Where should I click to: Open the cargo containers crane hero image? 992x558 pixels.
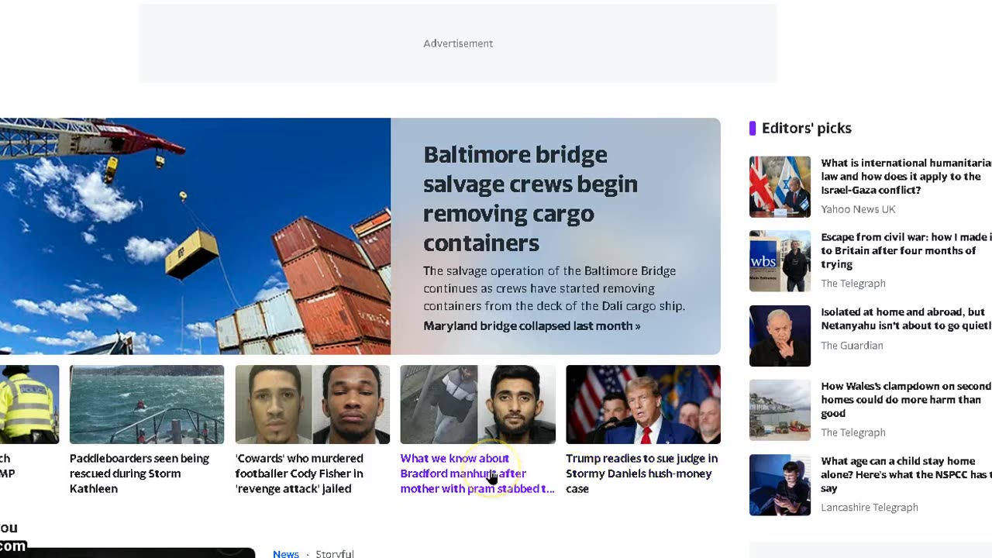click(195, 236)
